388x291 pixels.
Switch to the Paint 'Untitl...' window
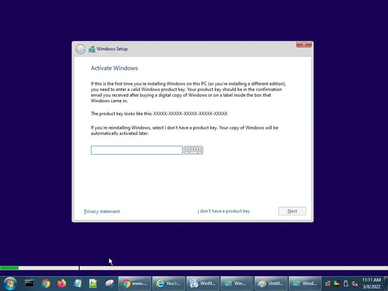pos(271,283)
